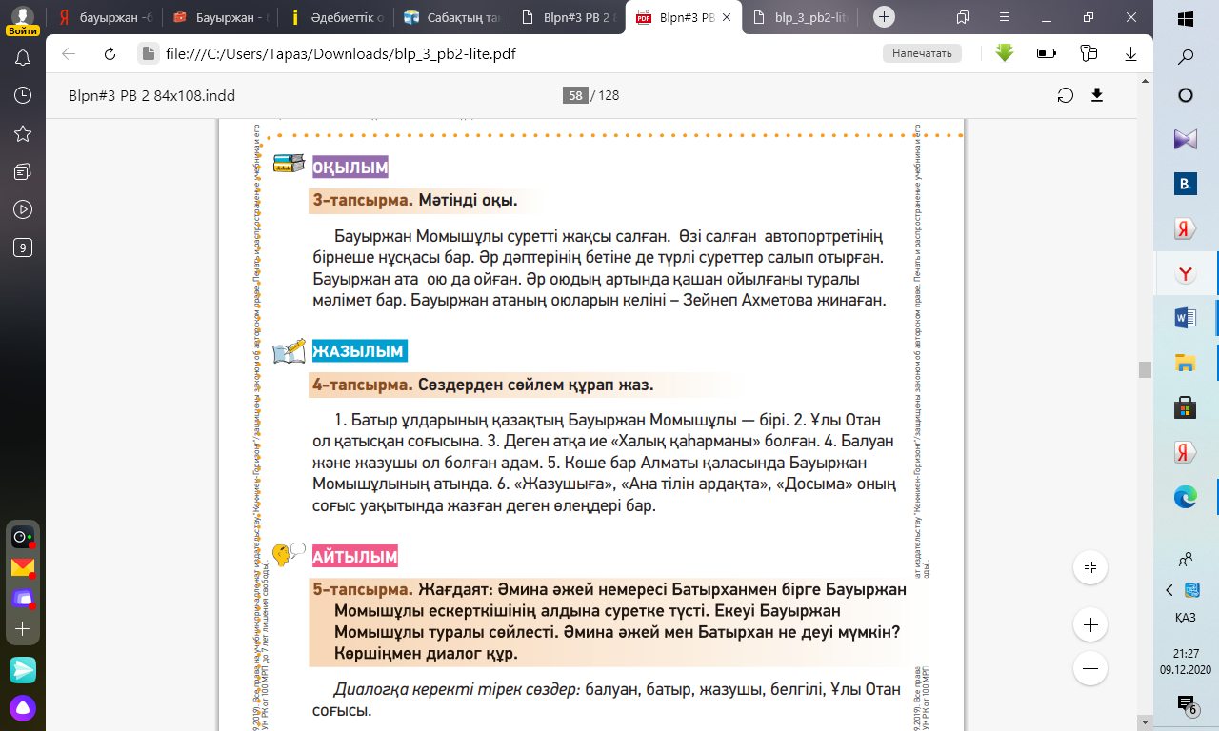
Task: Click the 'ОҚЫЛЫМ' heading in the document
Action: 350,168
